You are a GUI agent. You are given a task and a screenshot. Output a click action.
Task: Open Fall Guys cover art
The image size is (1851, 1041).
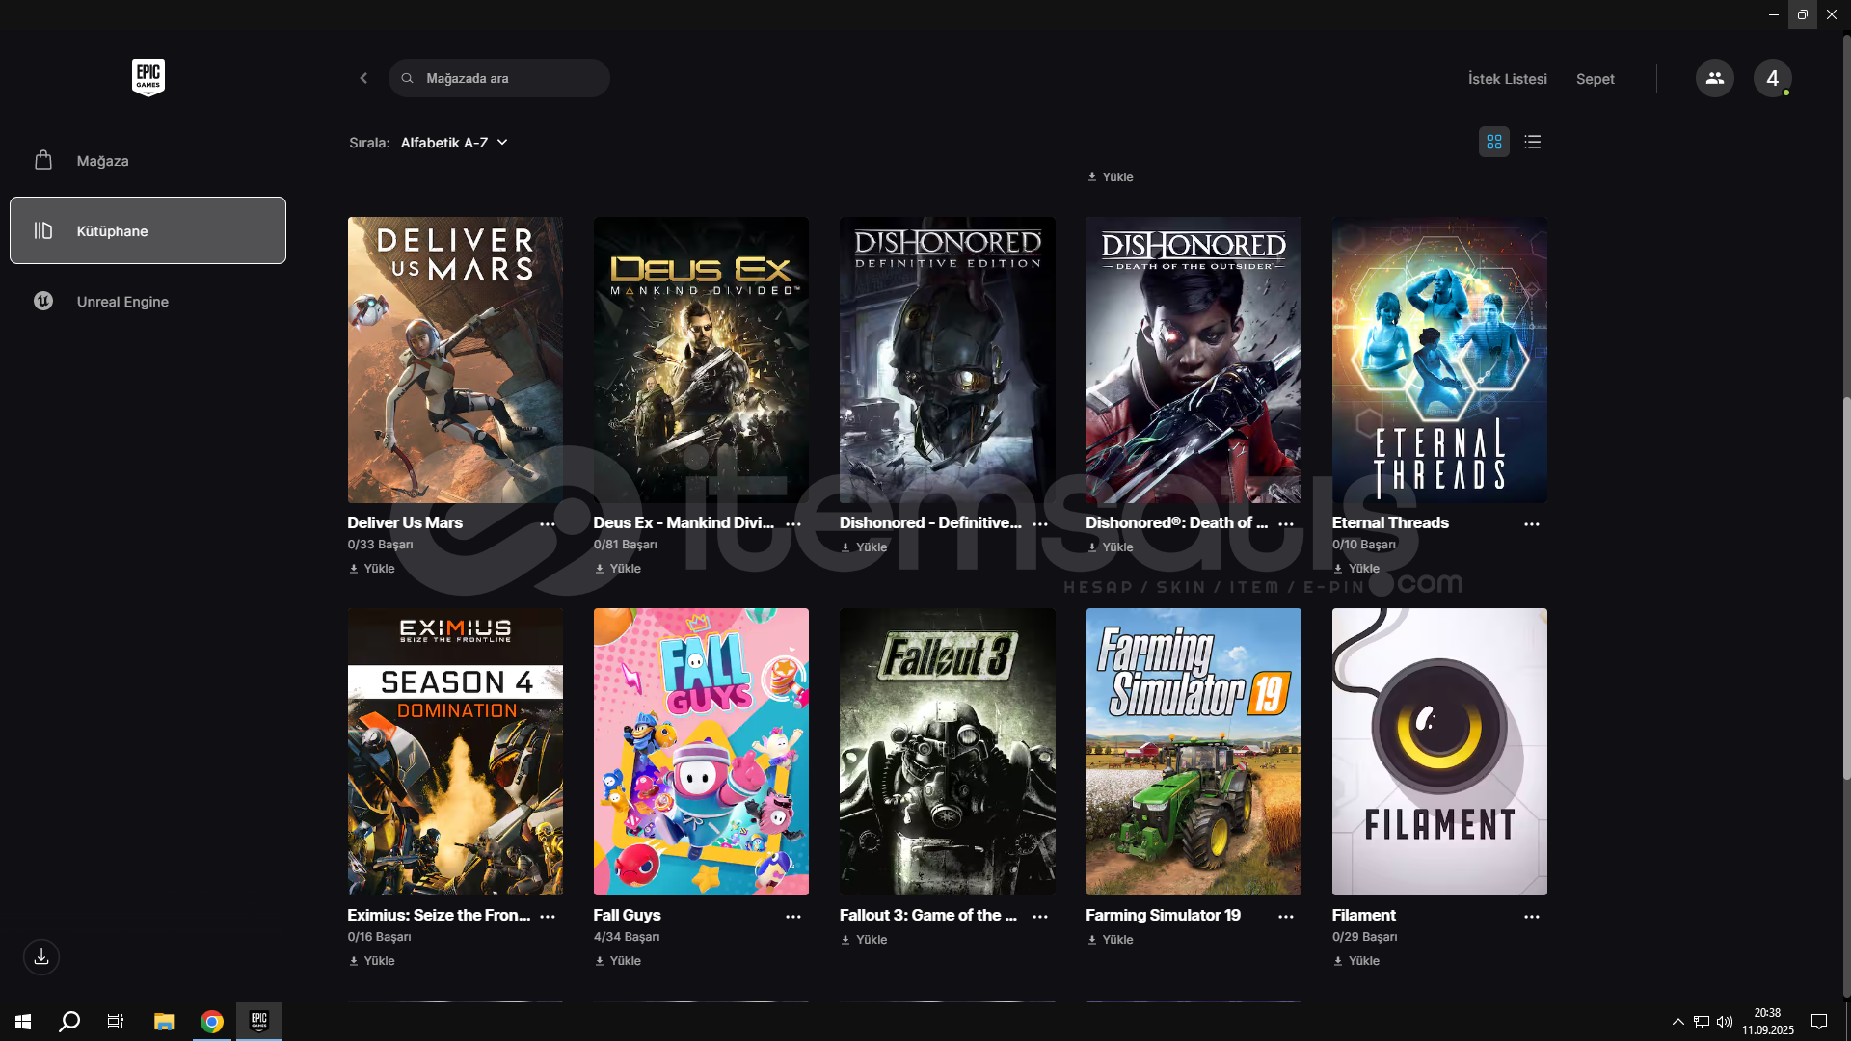click(701, 752)
